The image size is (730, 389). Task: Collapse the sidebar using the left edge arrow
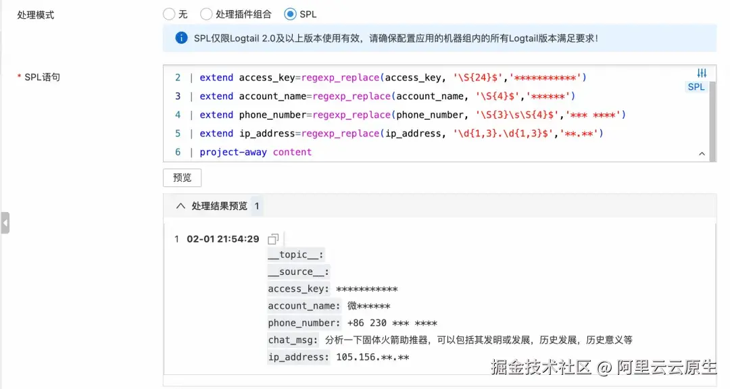(5, 223)
